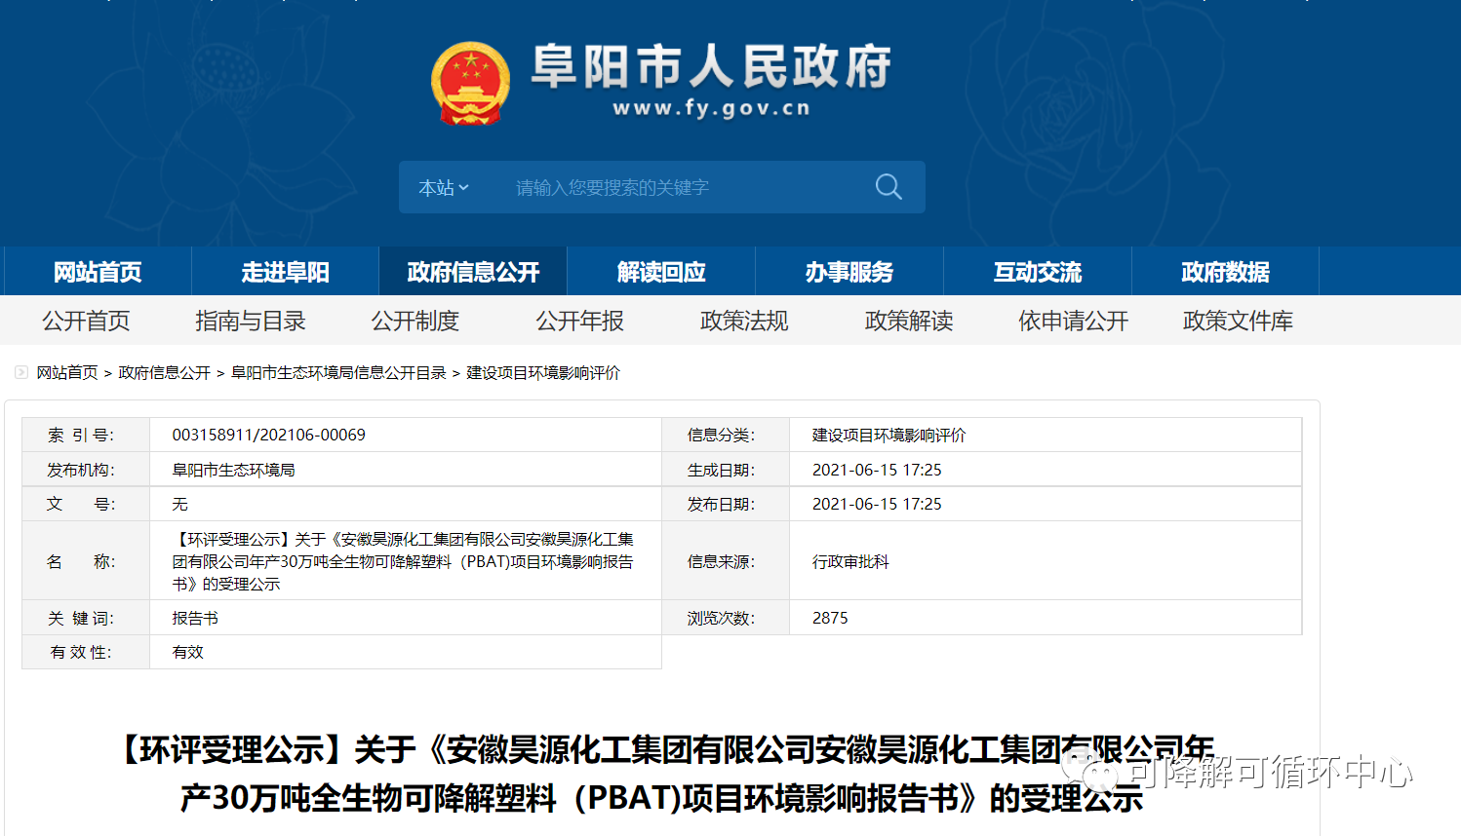
Task: Click the 信息分类 value 建设项目环境影响评价
Action: (x=889, y=435)
